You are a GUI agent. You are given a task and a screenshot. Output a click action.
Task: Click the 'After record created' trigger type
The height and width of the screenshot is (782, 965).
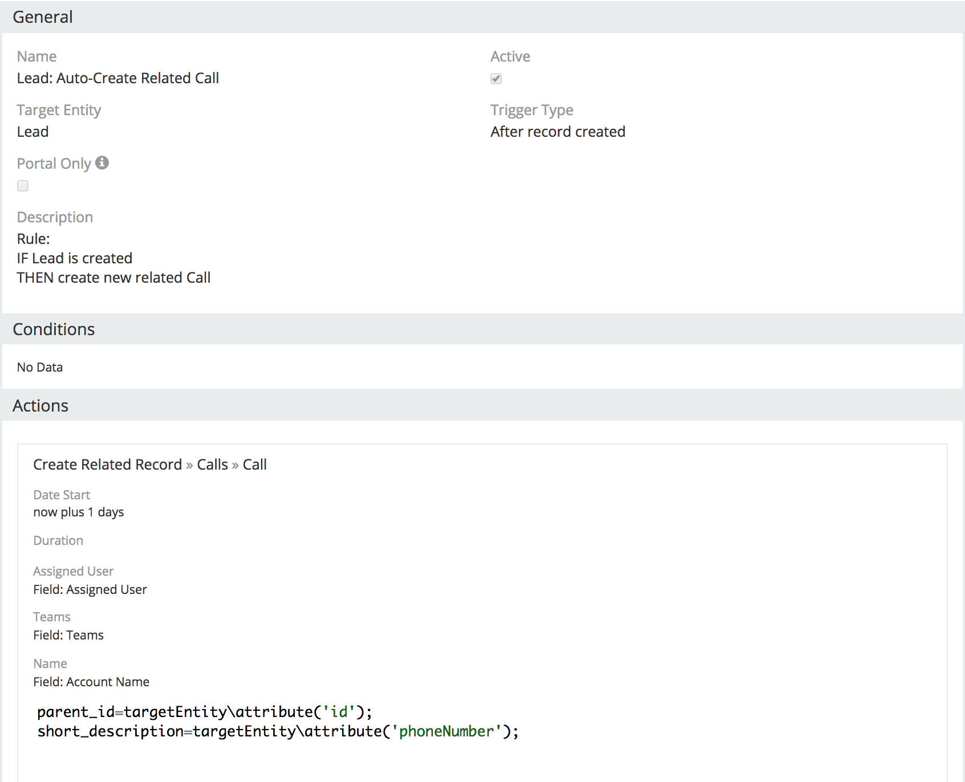[558, 132]
